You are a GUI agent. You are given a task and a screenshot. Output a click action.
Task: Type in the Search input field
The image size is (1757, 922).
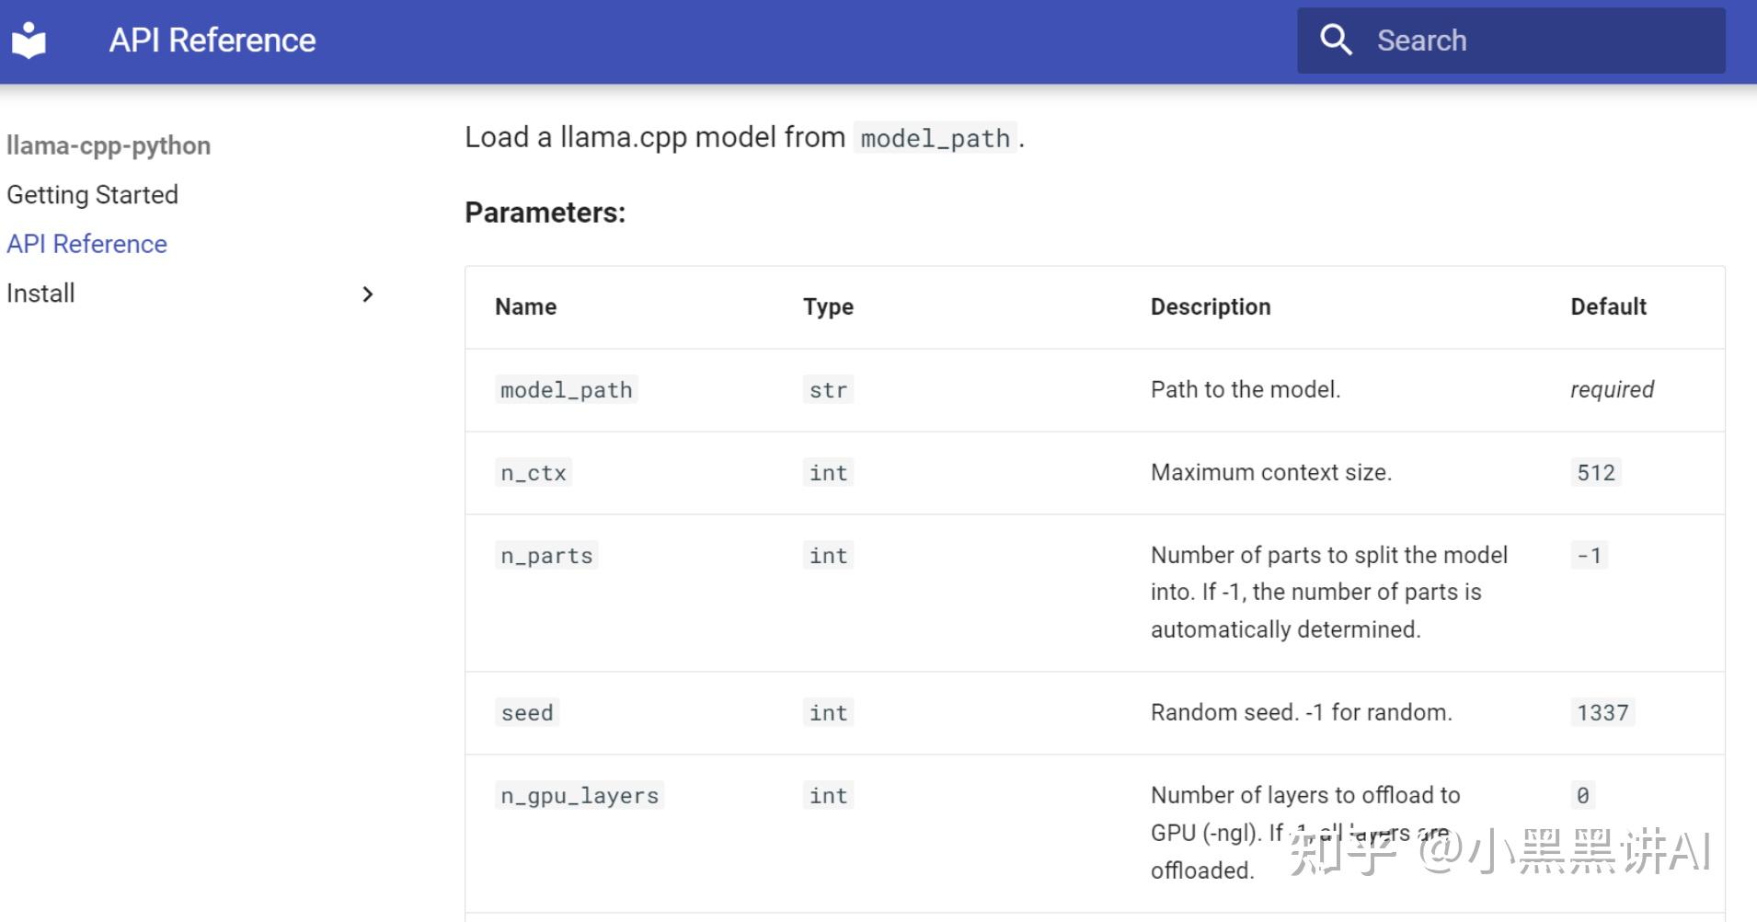(x=1545, y=40)
